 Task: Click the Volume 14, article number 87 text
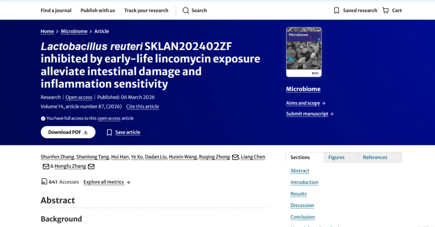81,106
